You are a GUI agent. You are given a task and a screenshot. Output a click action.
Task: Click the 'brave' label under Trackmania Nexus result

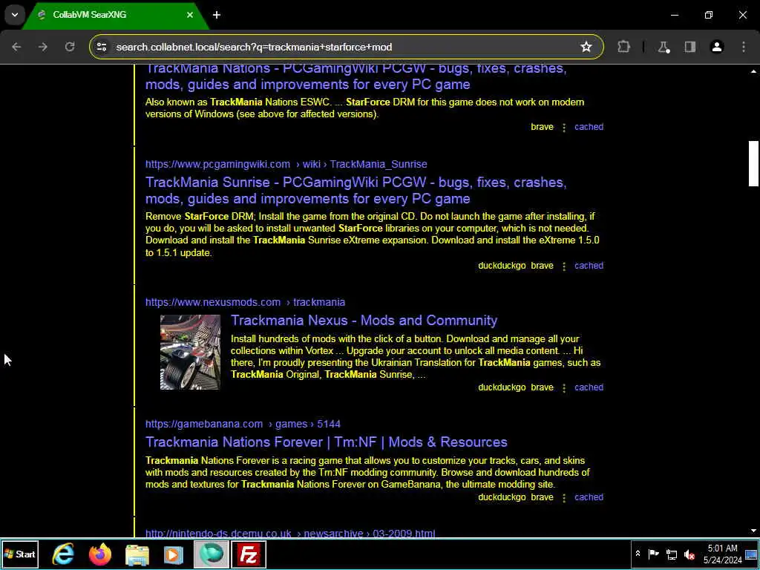[542, 387]
